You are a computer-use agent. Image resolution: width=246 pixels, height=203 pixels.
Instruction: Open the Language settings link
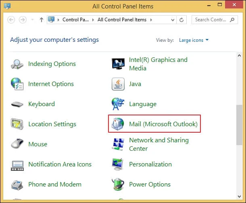coord(143,104)
